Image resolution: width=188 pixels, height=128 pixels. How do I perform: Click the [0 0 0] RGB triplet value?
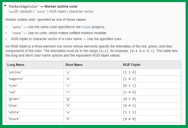(129, 119)
